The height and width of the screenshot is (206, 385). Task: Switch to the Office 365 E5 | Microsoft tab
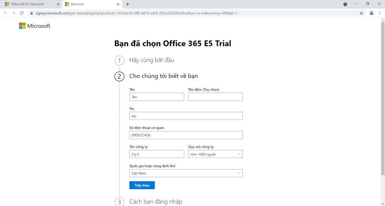[32, 4]
